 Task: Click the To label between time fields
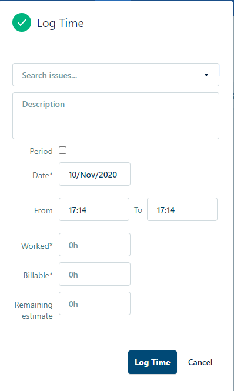(138, 210)
